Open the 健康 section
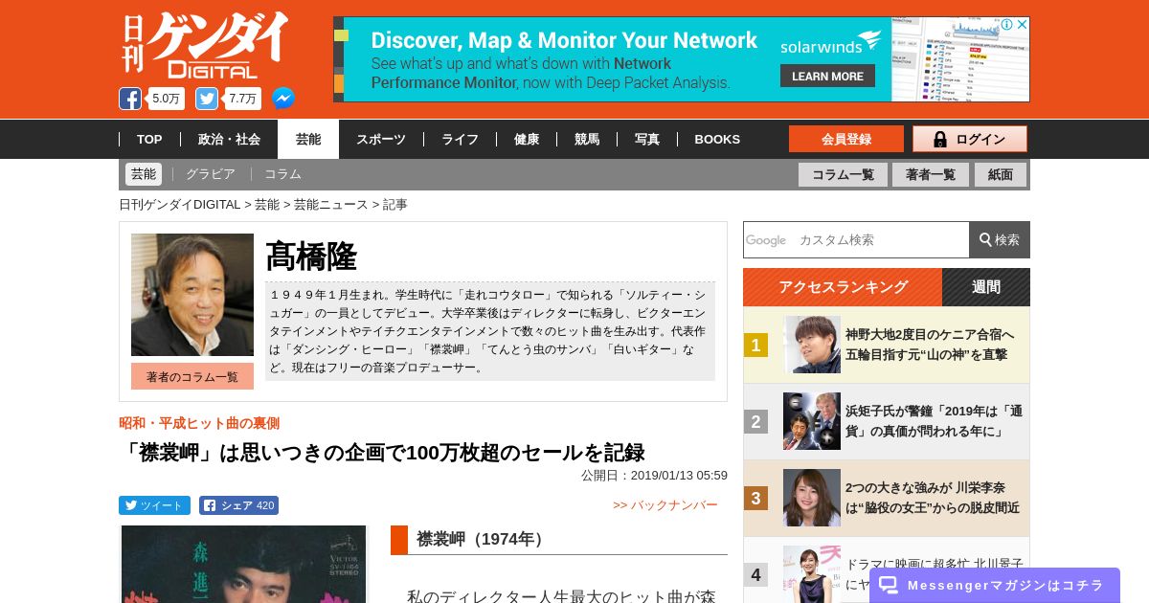 click(527, 140)
